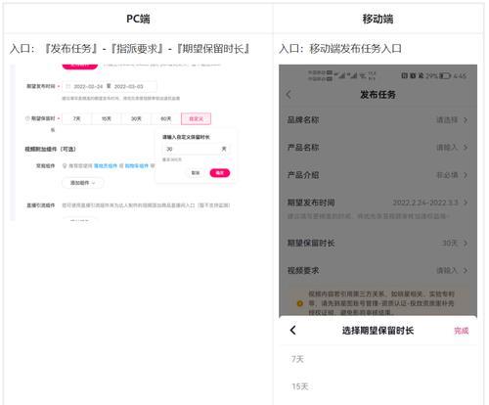This screenshot has width=489, height=405.
Task: Click the chevron next to 30天
Action: [x=466, y=244]
